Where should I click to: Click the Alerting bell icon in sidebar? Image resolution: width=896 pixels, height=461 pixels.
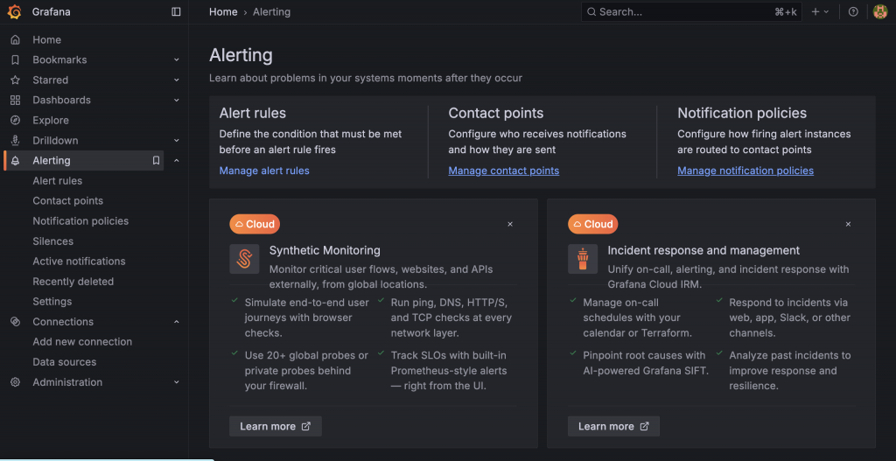pyautogui.click(x=15, y=161)
